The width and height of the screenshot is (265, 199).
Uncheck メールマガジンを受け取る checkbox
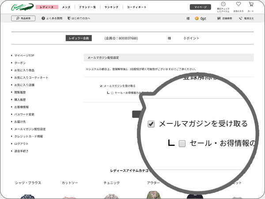pyautogui.click(x=101, y=86)
